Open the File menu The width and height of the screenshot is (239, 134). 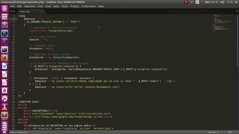[x=12, y=6]
